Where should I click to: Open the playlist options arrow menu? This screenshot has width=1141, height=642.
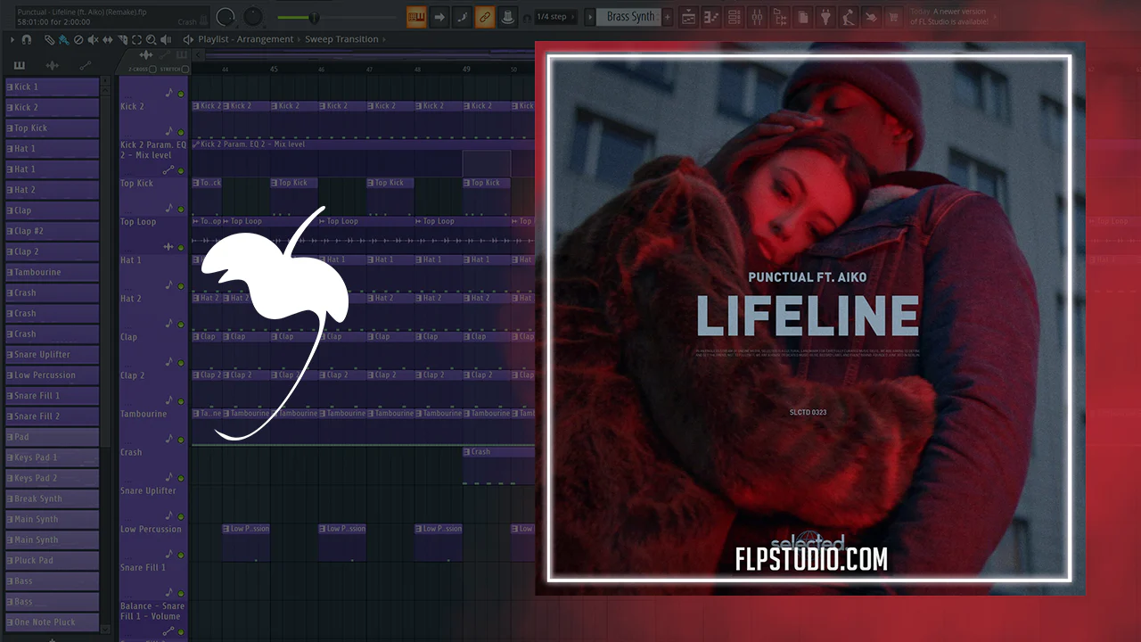[12, 39]
